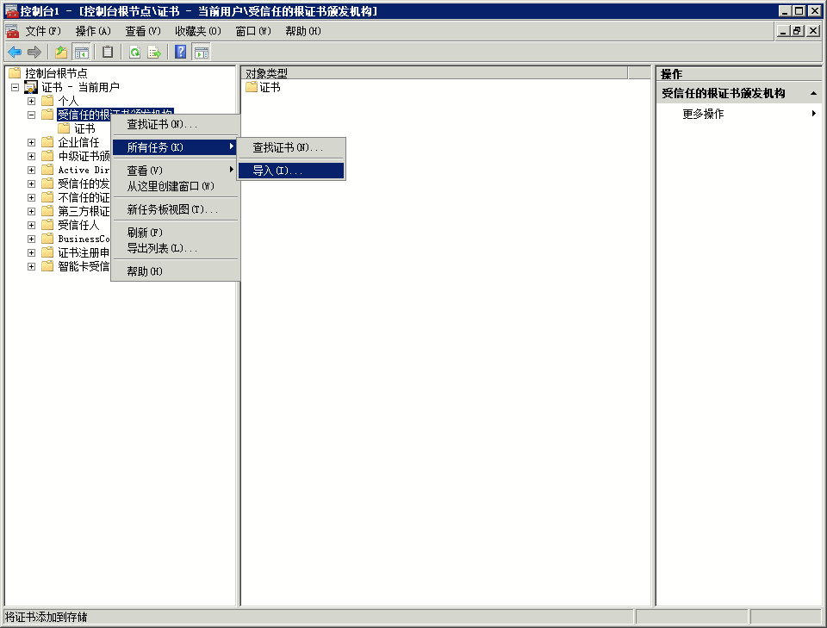Open the 操作(A) menu
The width and height of the screenshot is (827, 628).
click(x=93, y=31)
